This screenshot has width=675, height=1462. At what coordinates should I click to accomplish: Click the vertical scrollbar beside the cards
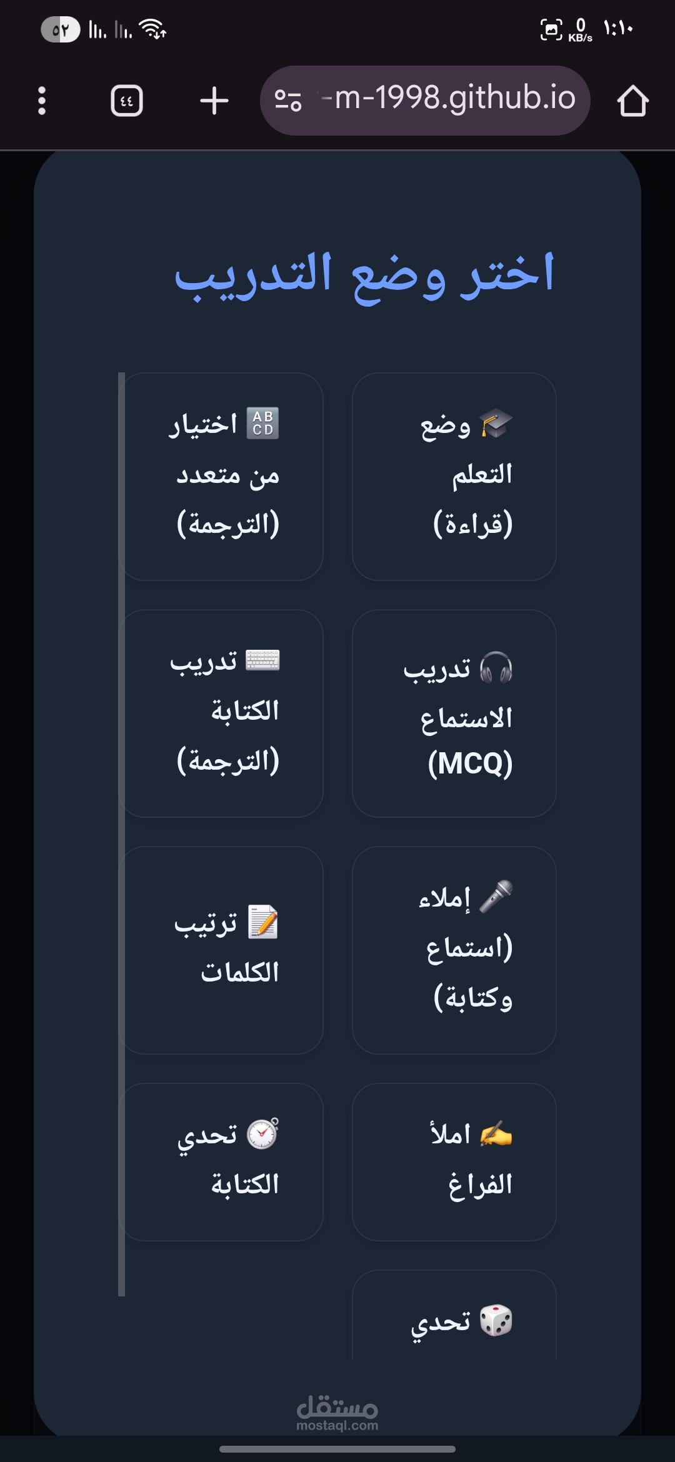(x=121, y=834)
